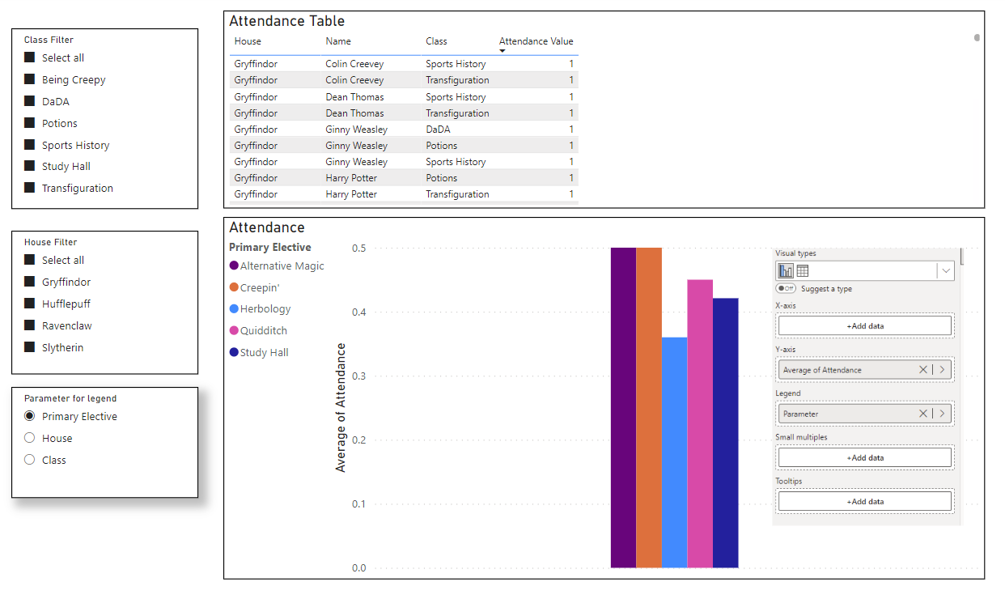1005x599 pixels.
Task: Check DaDA in Class Filter
Action: tap(30, 101)
